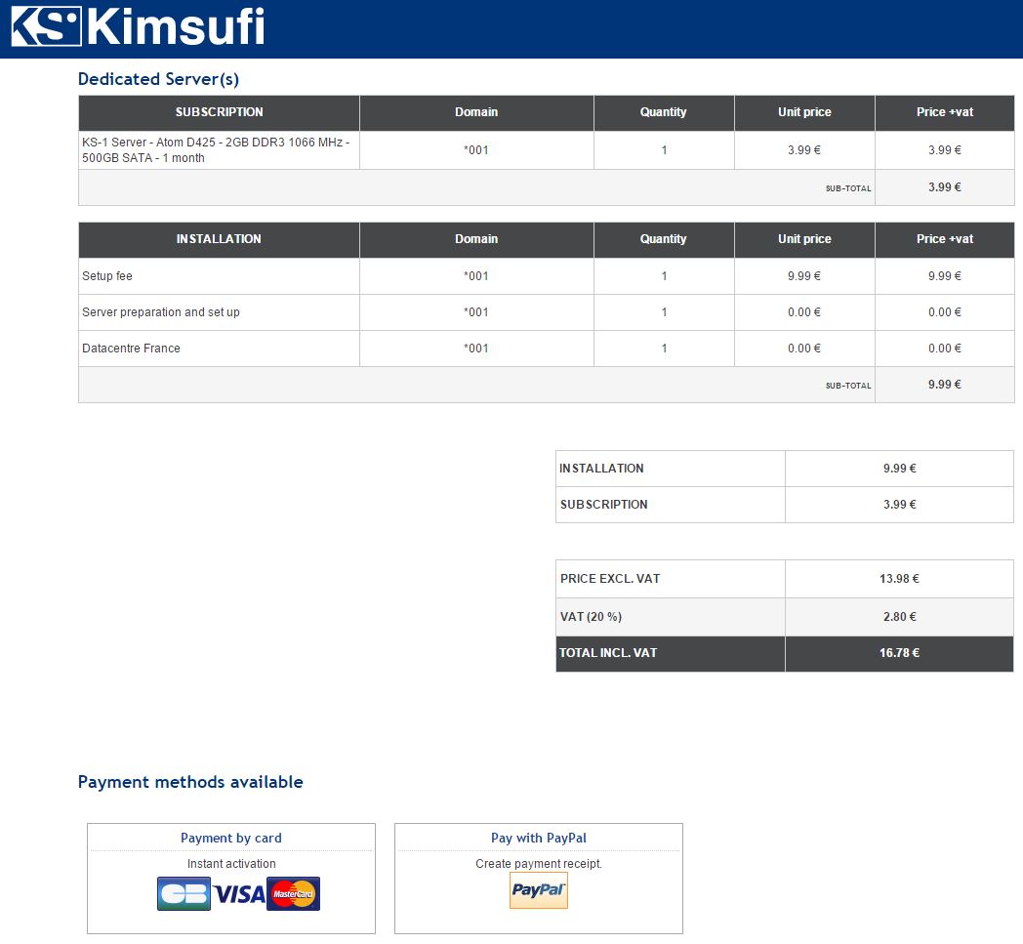1023x944 pixels.
Task: Click 'Create payment receipt.' text
Action: (x=538, y=864)
